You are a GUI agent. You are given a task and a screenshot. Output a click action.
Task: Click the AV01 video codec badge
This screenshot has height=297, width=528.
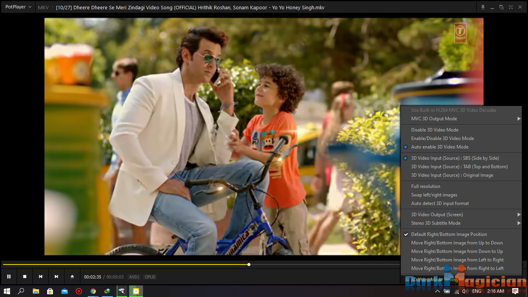tap(134, 277)
